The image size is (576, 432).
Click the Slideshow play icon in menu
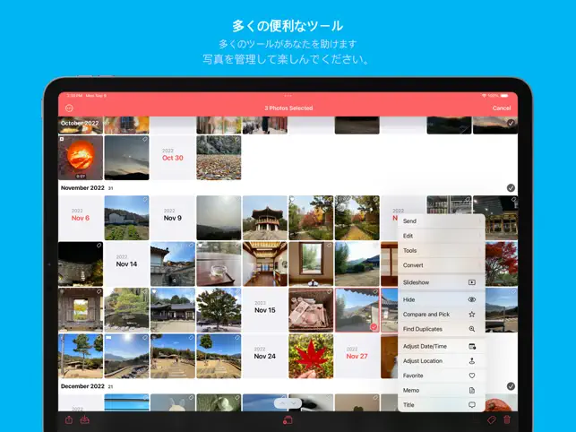(472, 282)
